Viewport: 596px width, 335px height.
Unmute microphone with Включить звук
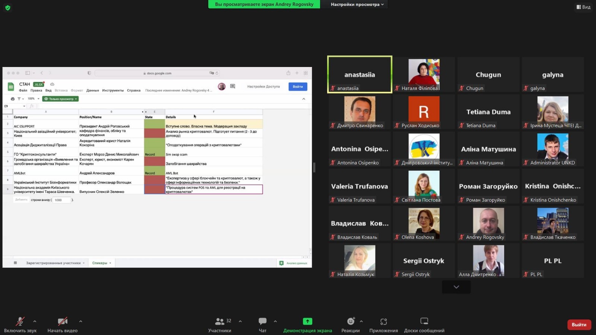[20, 325]
